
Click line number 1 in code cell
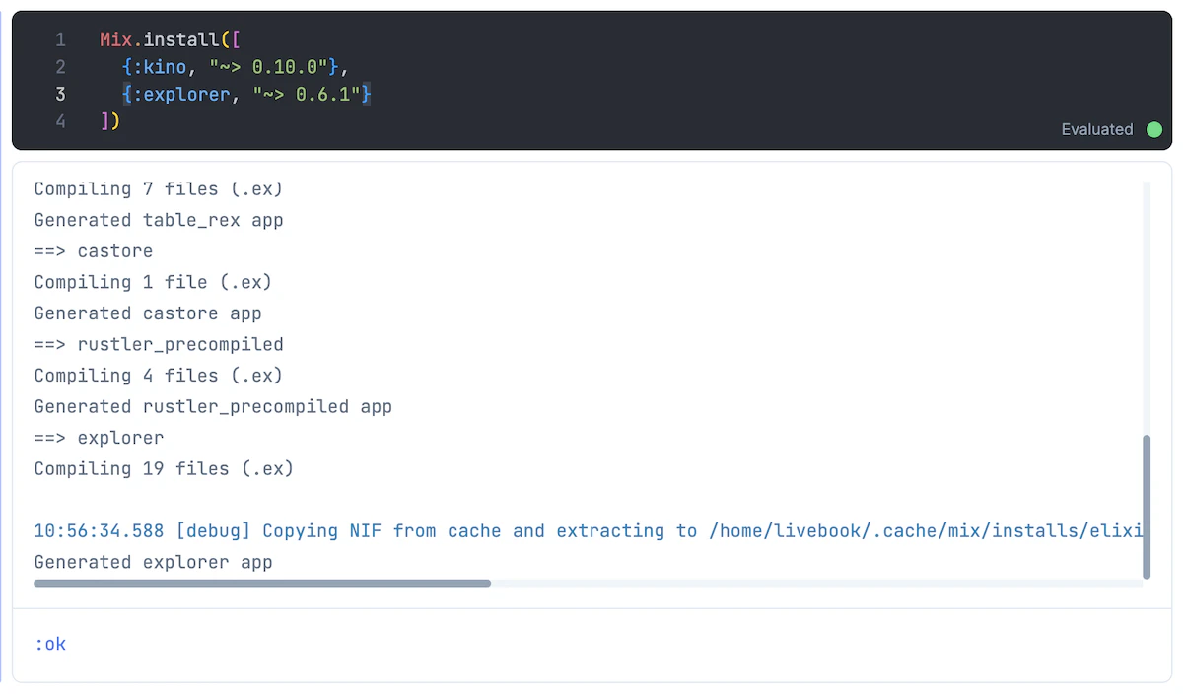click(x=61, y=39)
